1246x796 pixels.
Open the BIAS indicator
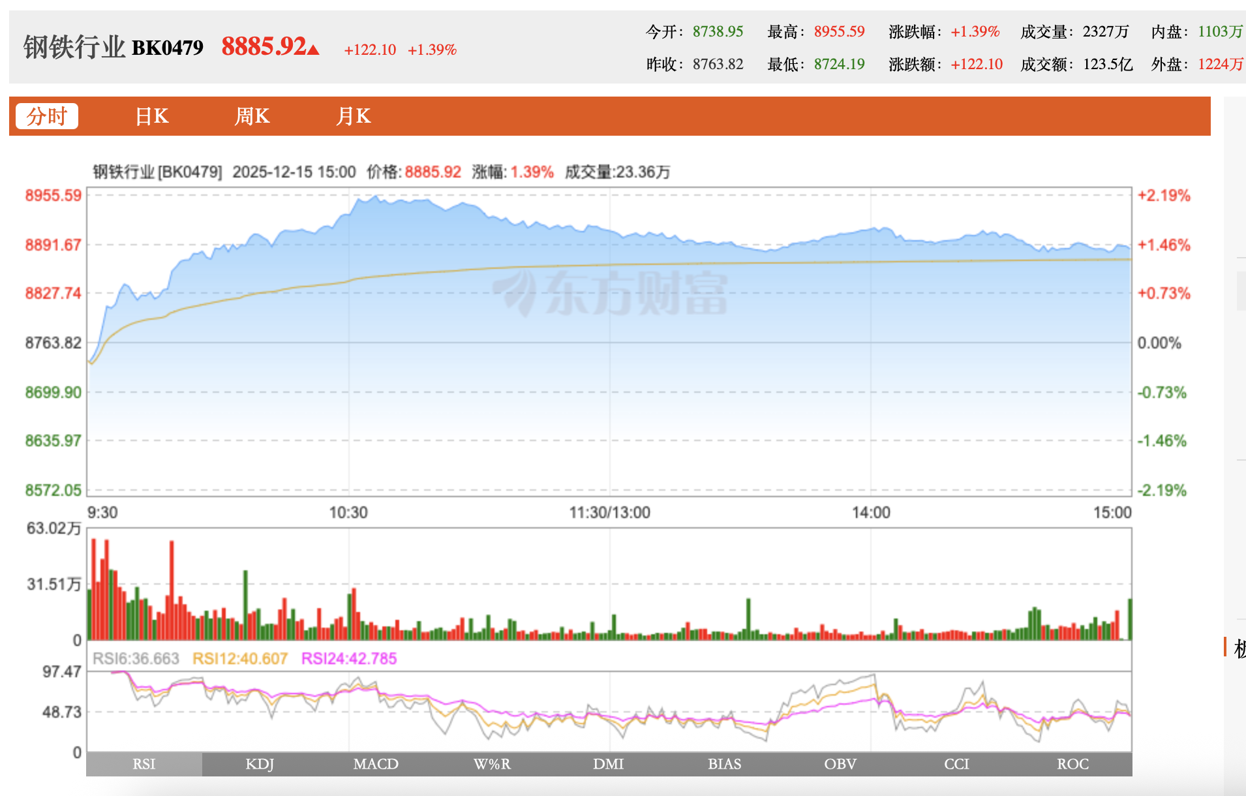pyautogui.click(x=724, y=764)
